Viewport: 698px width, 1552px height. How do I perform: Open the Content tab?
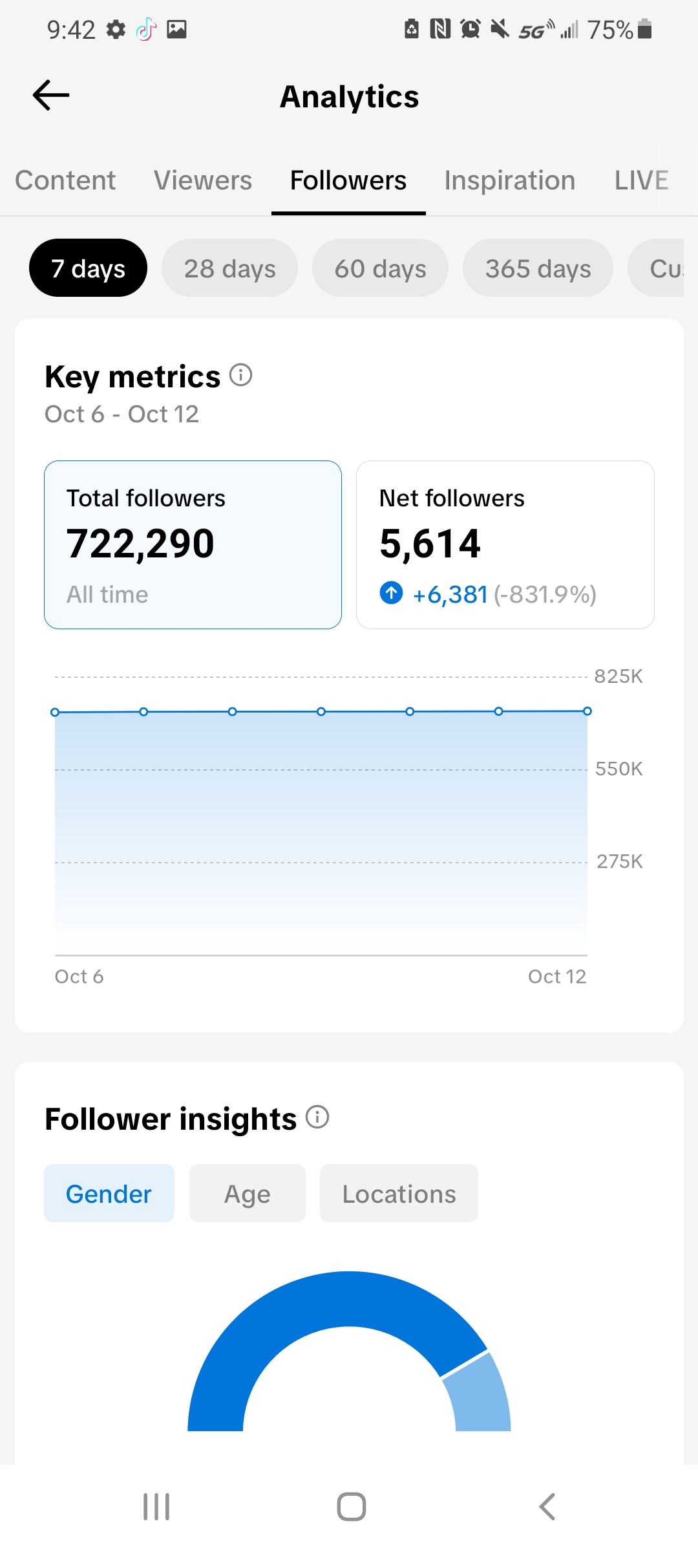tap(65, 180)
